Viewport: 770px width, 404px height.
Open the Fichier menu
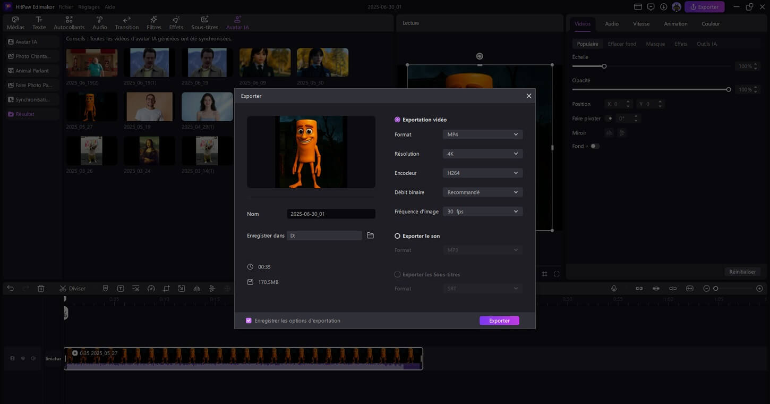click(66, 7)
